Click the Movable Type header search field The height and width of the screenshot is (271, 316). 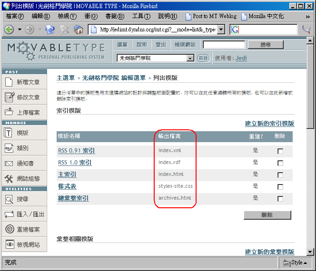coord(224,45)
